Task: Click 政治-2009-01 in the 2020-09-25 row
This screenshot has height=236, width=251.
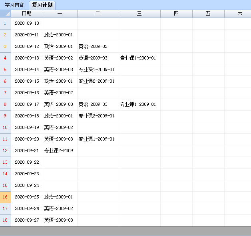Action: 60,197
